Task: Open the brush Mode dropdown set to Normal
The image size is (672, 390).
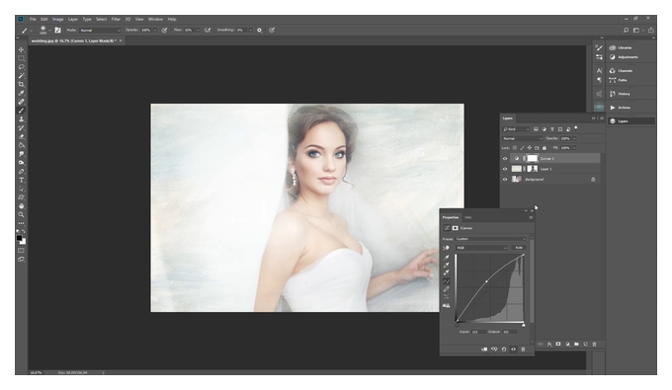Action: click(100, 31)
